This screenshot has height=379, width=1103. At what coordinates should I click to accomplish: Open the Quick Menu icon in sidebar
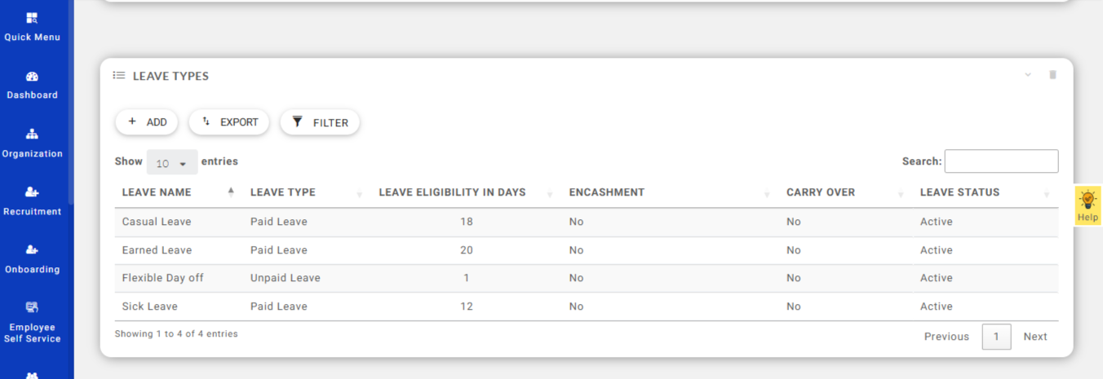pyautogui.click(x=32, y=18)
